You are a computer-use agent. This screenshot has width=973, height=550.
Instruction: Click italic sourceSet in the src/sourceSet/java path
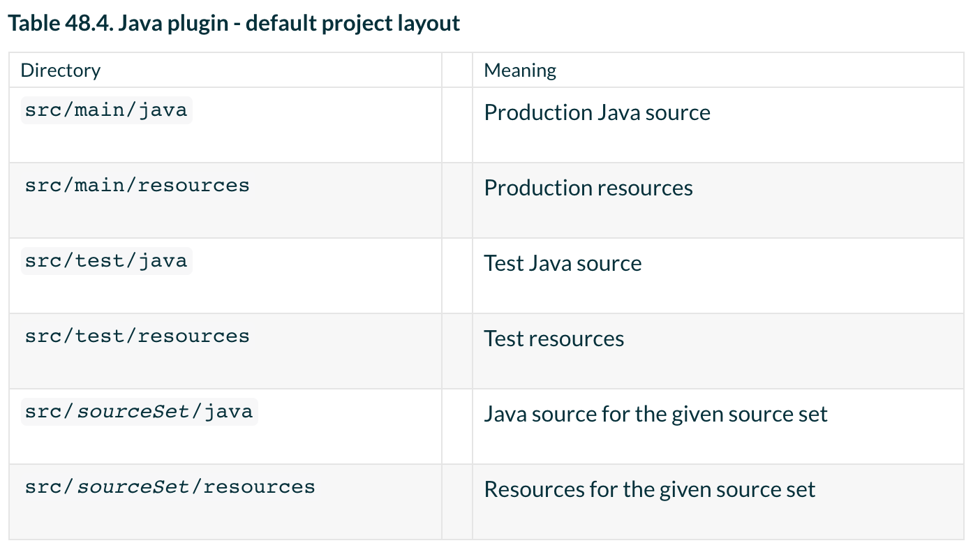133,412
